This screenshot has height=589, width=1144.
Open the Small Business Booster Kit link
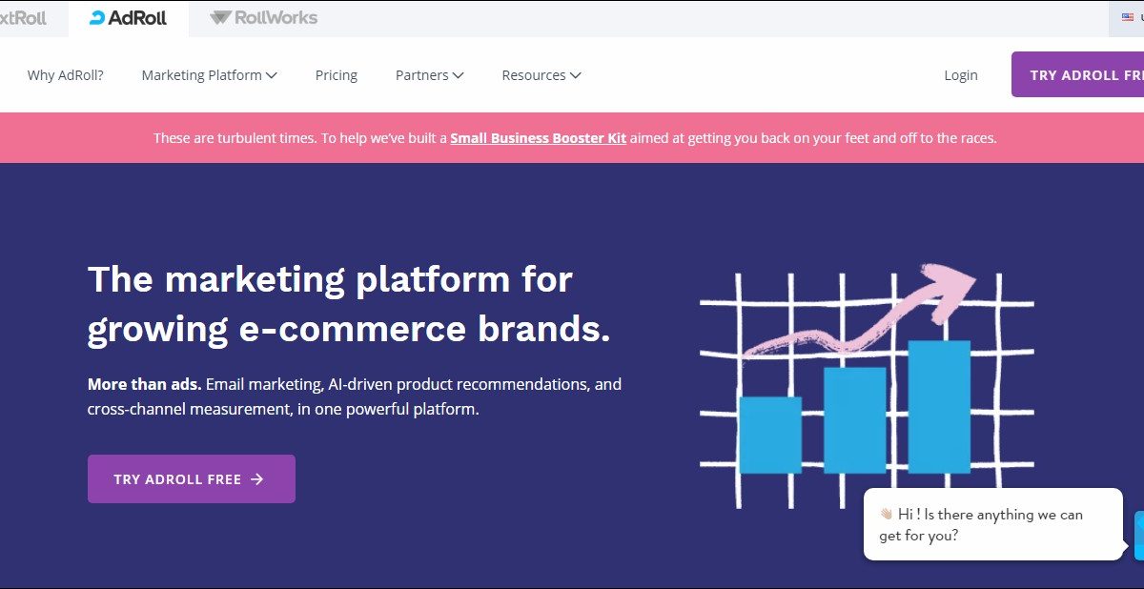click(x=538, y=138)
